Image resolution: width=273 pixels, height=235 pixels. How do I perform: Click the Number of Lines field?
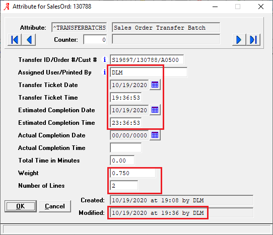tap(124, 185)
